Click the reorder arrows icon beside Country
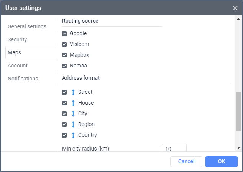Screen dimensions: 243x172 (73, 135)
